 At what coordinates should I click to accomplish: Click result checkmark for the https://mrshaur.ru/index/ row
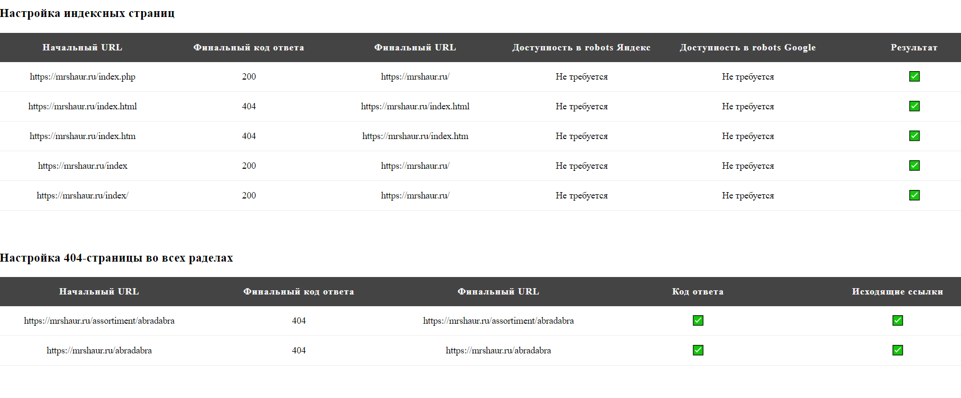click(x=914, y=195)
